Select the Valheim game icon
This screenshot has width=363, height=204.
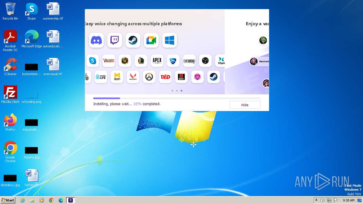(109, 61)
